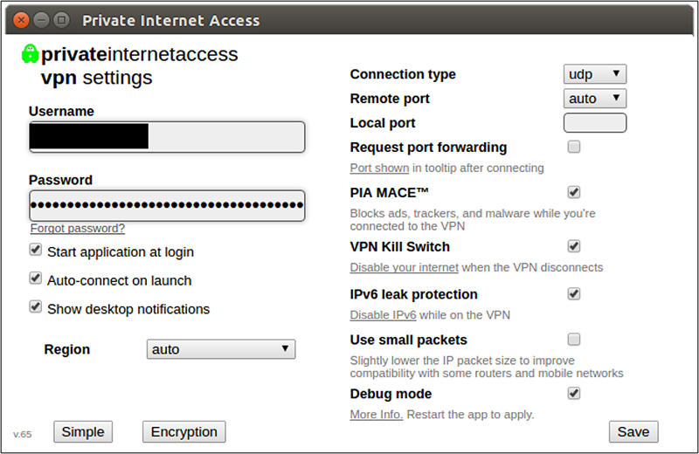The height and width of the screenshot is (454, 699).
Task: Uncheck IPv6 leak protection
Action: [x=574, y=294]
